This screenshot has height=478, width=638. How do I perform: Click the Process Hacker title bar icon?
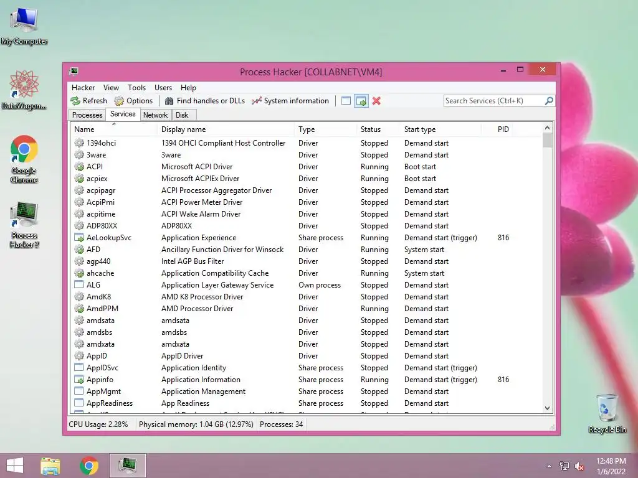74,72
